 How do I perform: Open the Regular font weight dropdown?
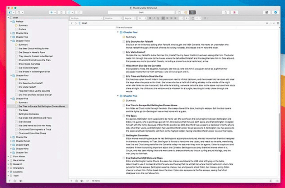click(130, 18)
